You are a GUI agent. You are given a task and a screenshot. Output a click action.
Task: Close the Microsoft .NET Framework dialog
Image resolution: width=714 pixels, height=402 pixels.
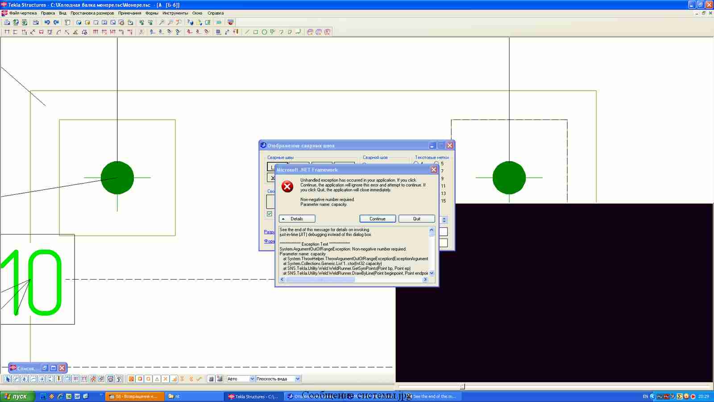coord(434,170)
